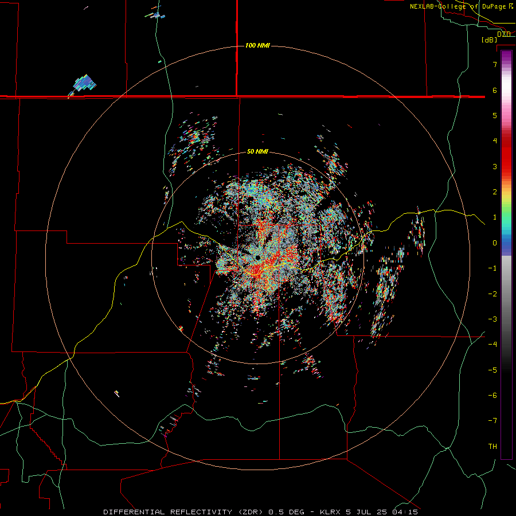Viewport: 516px width, 516px height.
Task: Click the -3 tick label on the scale
Action: pyautogui.click(x=492, y=319)
